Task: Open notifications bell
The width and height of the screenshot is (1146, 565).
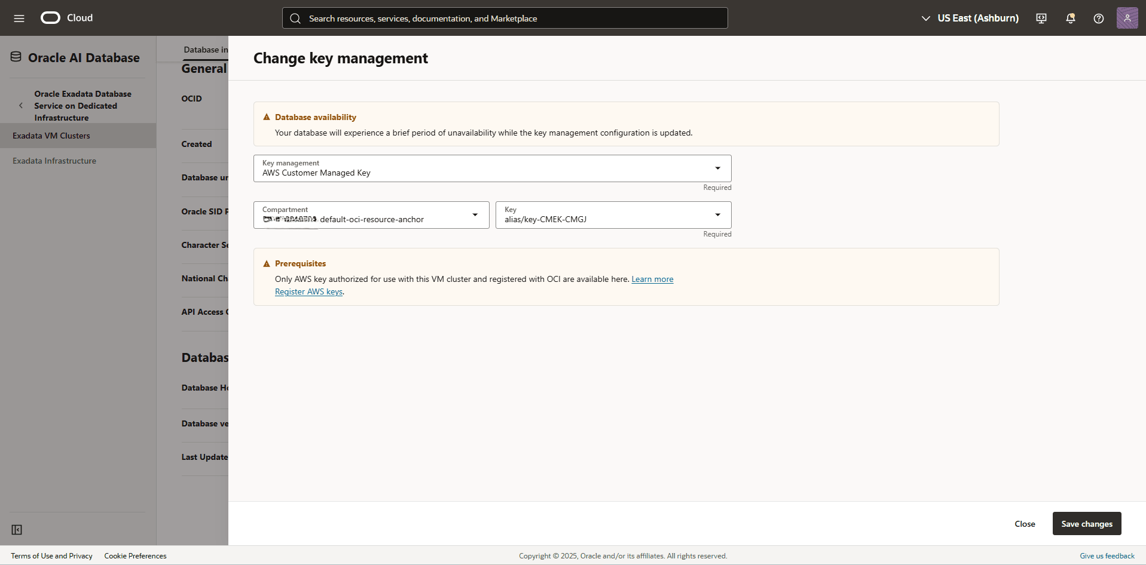Action: (1069, 18)
